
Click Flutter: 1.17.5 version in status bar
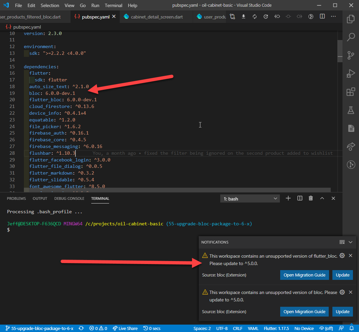(276, 328)
